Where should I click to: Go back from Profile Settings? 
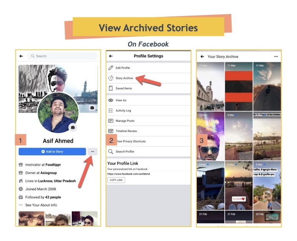pos(111,56)
